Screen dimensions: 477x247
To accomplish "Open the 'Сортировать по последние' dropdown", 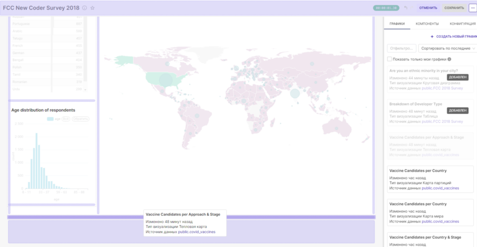I will coord(448,48).
